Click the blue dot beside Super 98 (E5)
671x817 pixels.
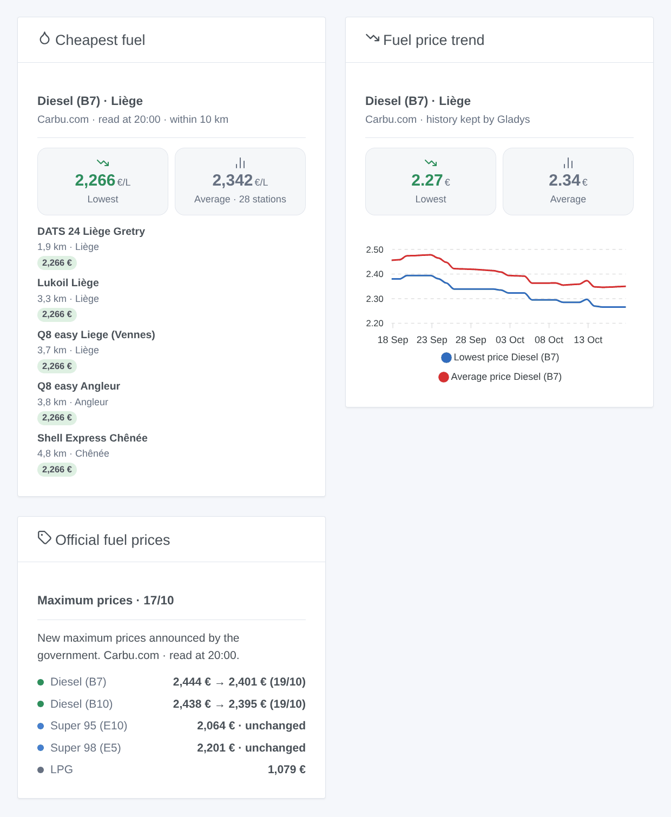pos(41,748)
